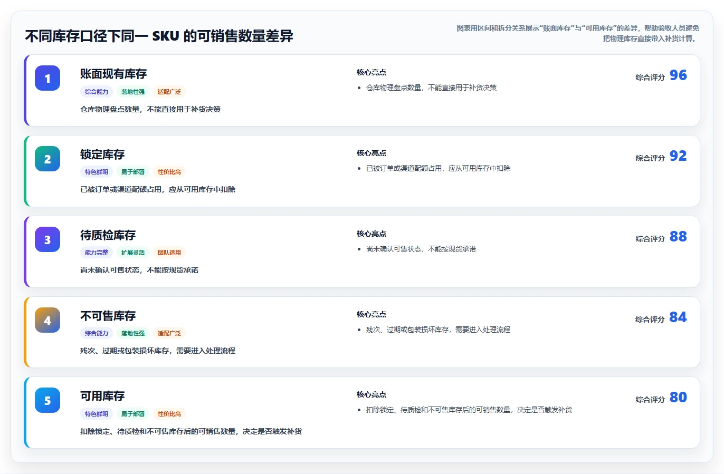
Task: Click 特色鲜明 tag under 锁定库存
Action: 97,172
